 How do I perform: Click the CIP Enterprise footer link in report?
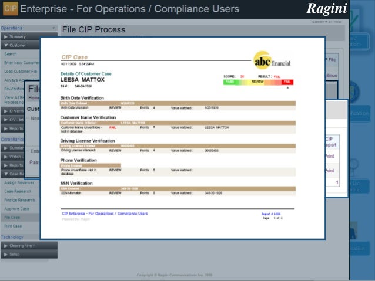pyautogui.click(x=105, y=214)
